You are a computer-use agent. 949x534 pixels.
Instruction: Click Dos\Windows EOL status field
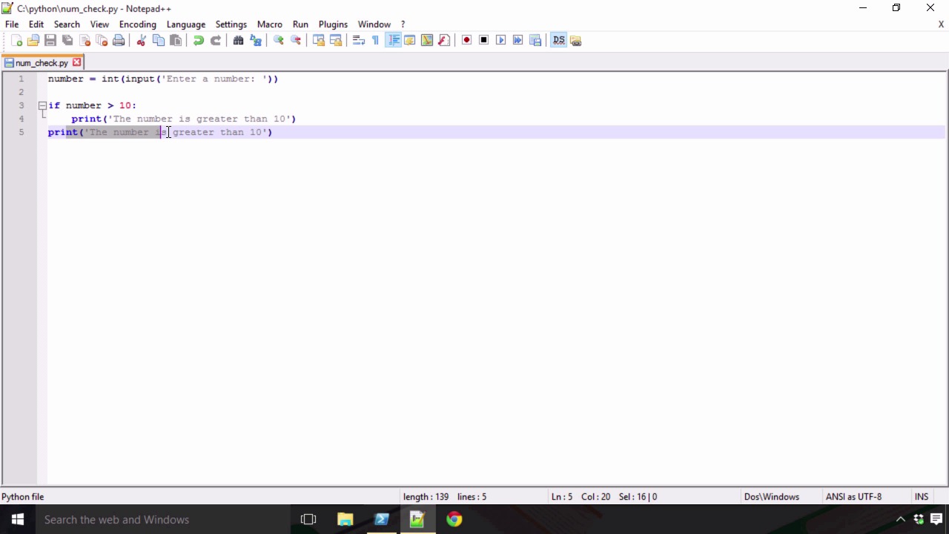tap(772, 497)
